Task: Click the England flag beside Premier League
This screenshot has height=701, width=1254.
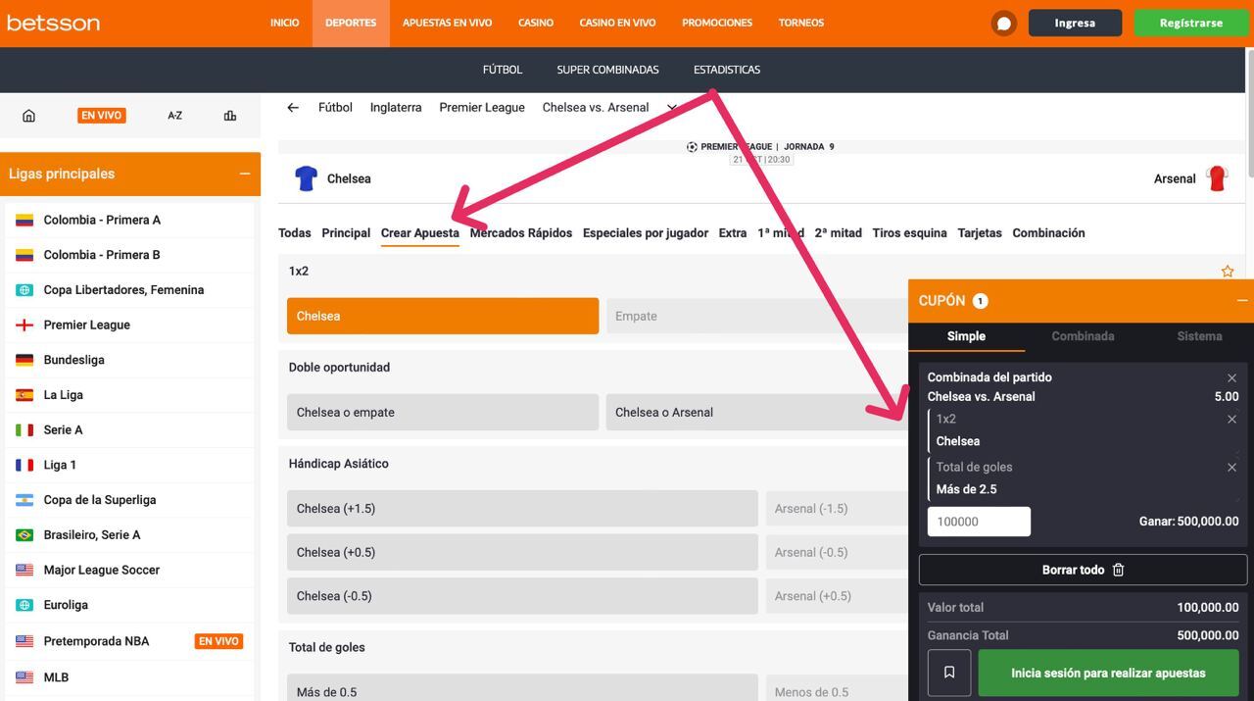Action: click(24, 325)
